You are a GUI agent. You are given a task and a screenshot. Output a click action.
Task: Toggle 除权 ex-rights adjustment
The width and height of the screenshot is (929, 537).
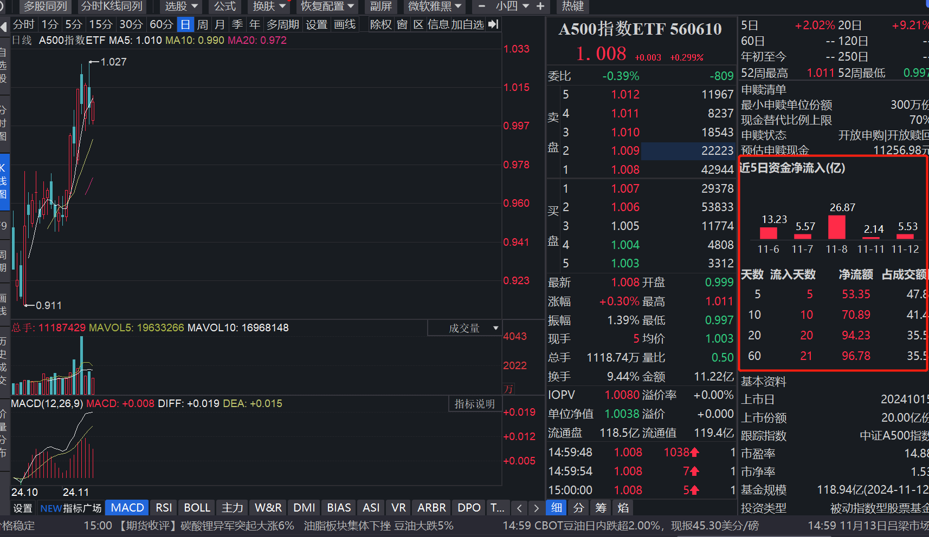tap(381, 24)
